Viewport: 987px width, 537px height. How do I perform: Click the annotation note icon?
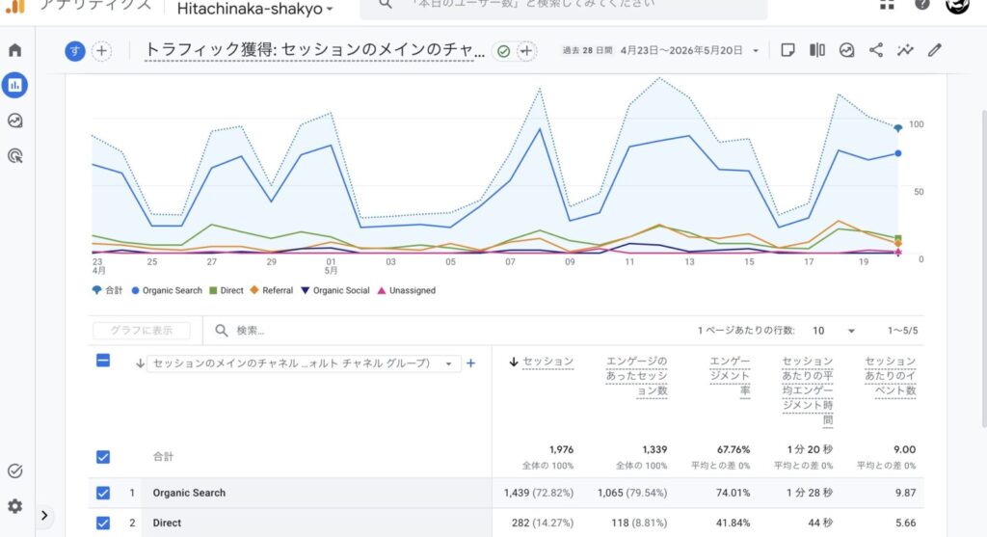(787, 50)
